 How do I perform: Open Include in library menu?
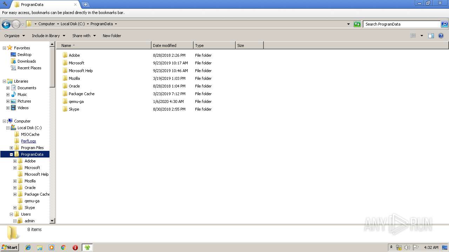tap(48, 36)
